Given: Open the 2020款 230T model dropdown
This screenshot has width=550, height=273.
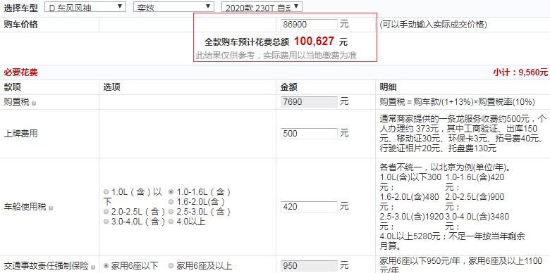Looking at the screenshot, I should (262, 6).
